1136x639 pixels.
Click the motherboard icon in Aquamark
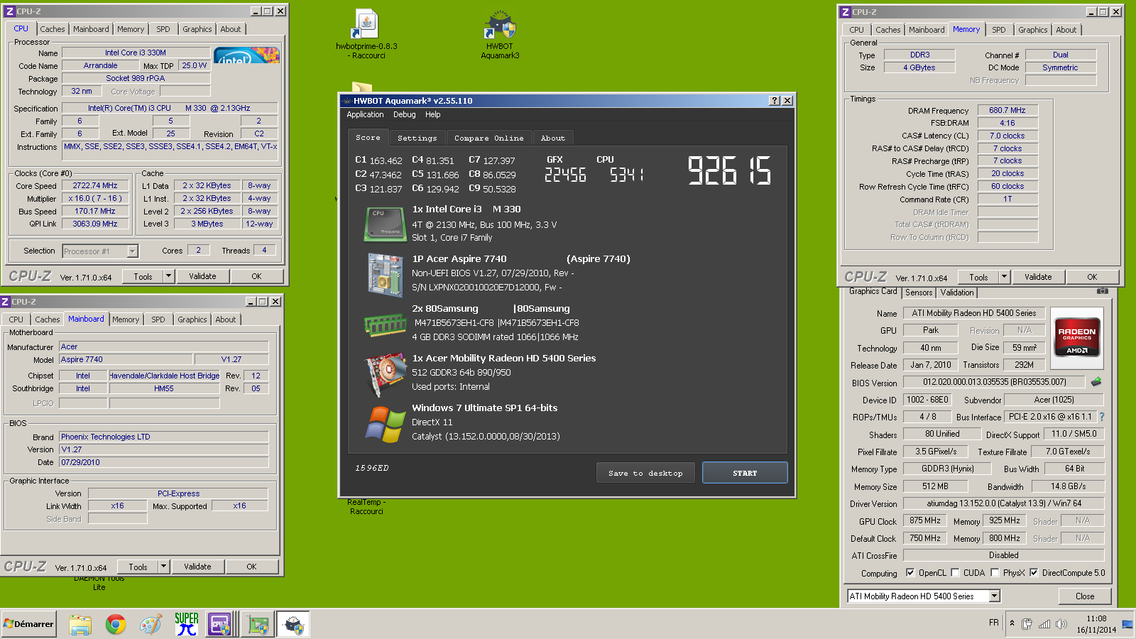pyautogui.click(x=385, y=275)
